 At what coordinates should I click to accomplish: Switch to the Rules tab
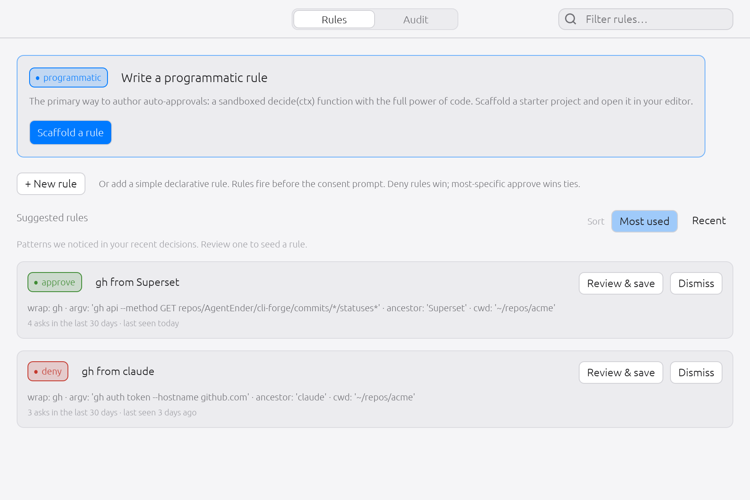tap(334, 19)
